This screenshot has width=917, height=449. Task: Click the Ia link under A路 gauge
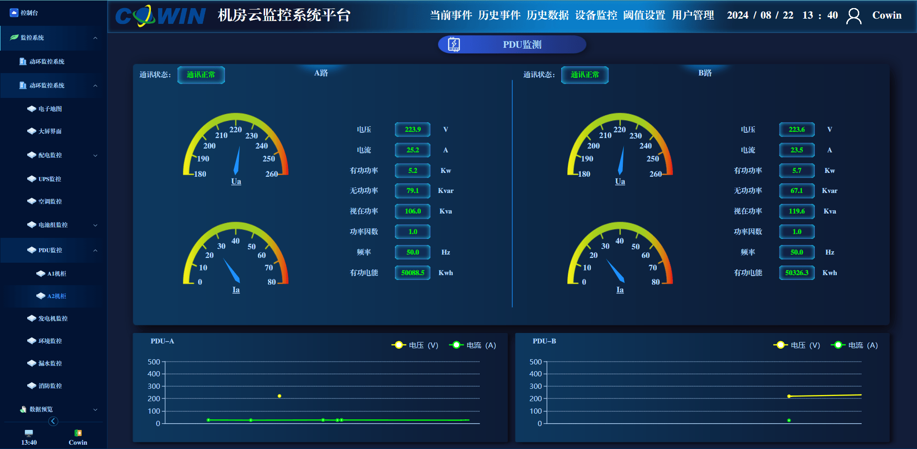[x=236, y=289]
